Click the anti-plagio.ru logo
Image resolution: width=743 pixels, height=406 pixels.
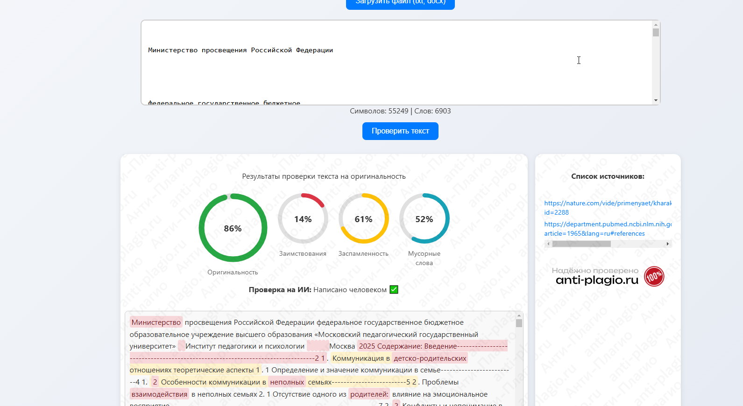[x=597, y=280]
